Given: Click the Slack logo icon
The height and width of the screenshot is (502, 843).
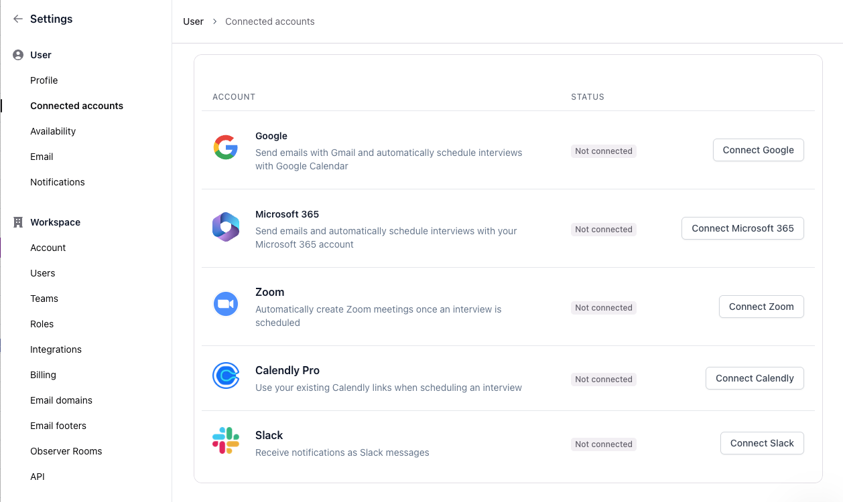Looking at the screenshot, I should pyautogui.click(x=226, y=440).
